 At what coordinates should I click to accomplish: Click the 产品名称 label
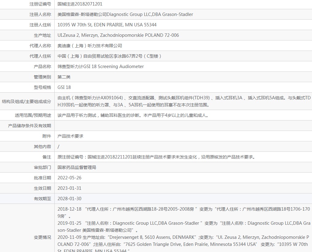(x=42, y=67)
